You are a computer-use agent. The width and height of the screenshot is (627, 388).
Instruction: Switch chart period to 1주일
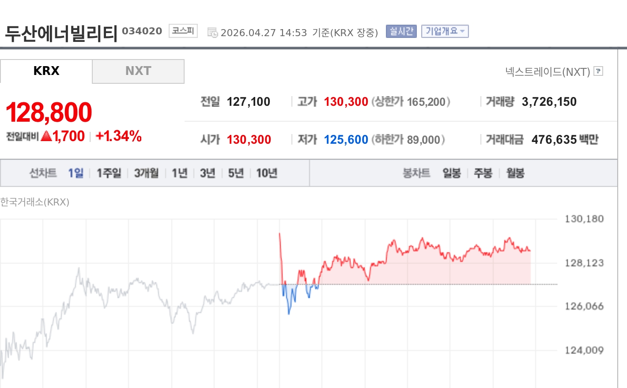click(x=108, y=173)
